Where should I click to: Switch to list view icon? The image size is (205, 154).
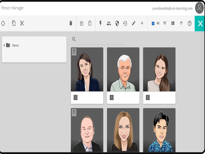(x=173, y=23)
